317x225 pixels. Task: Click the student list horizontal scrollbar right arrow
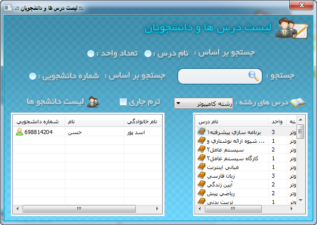pyautogui.click(x=157, y=209)
